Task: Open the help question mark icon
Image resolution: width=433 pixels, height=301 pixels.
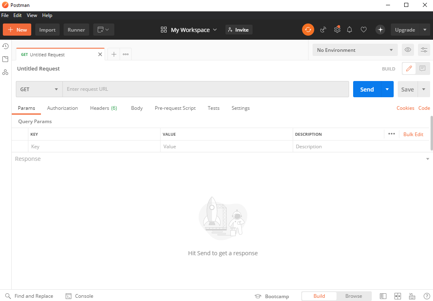Action: click(427, 296)
